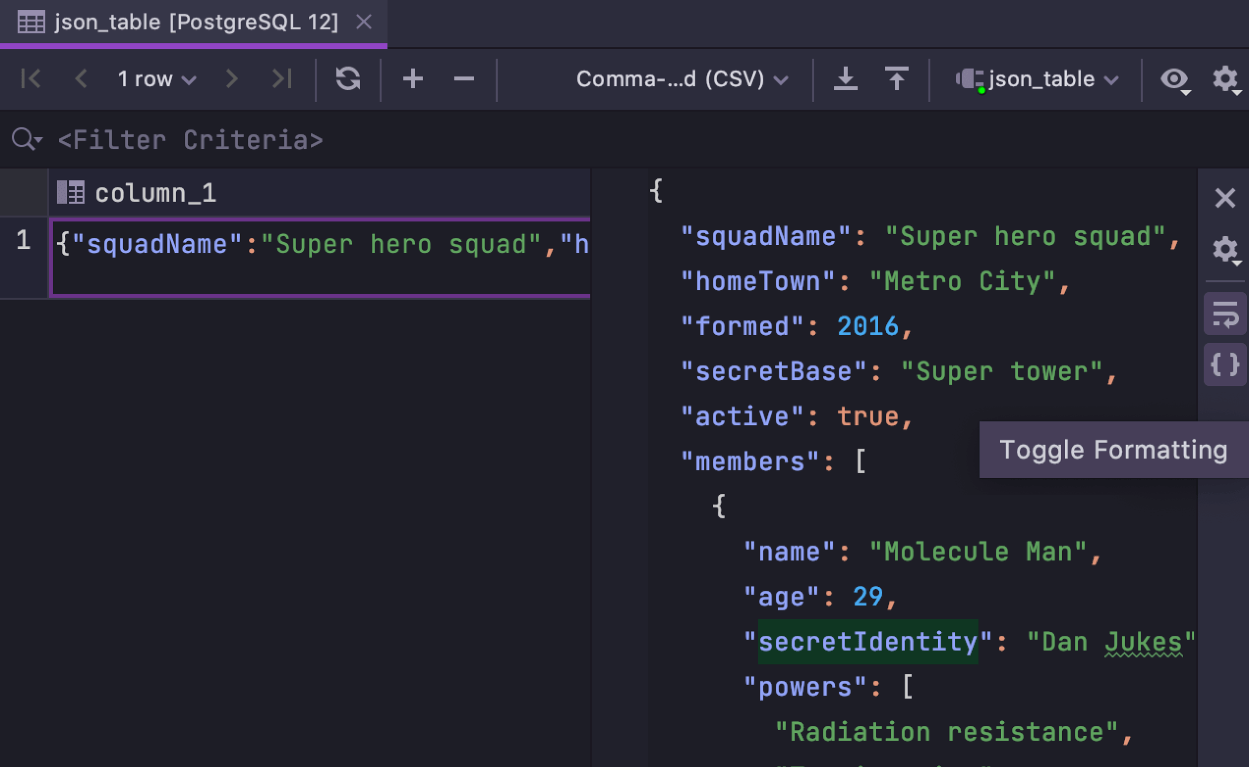Toggle soft-wrap in the value editor
This screenshot has height=767, width=1249.
1225,314
